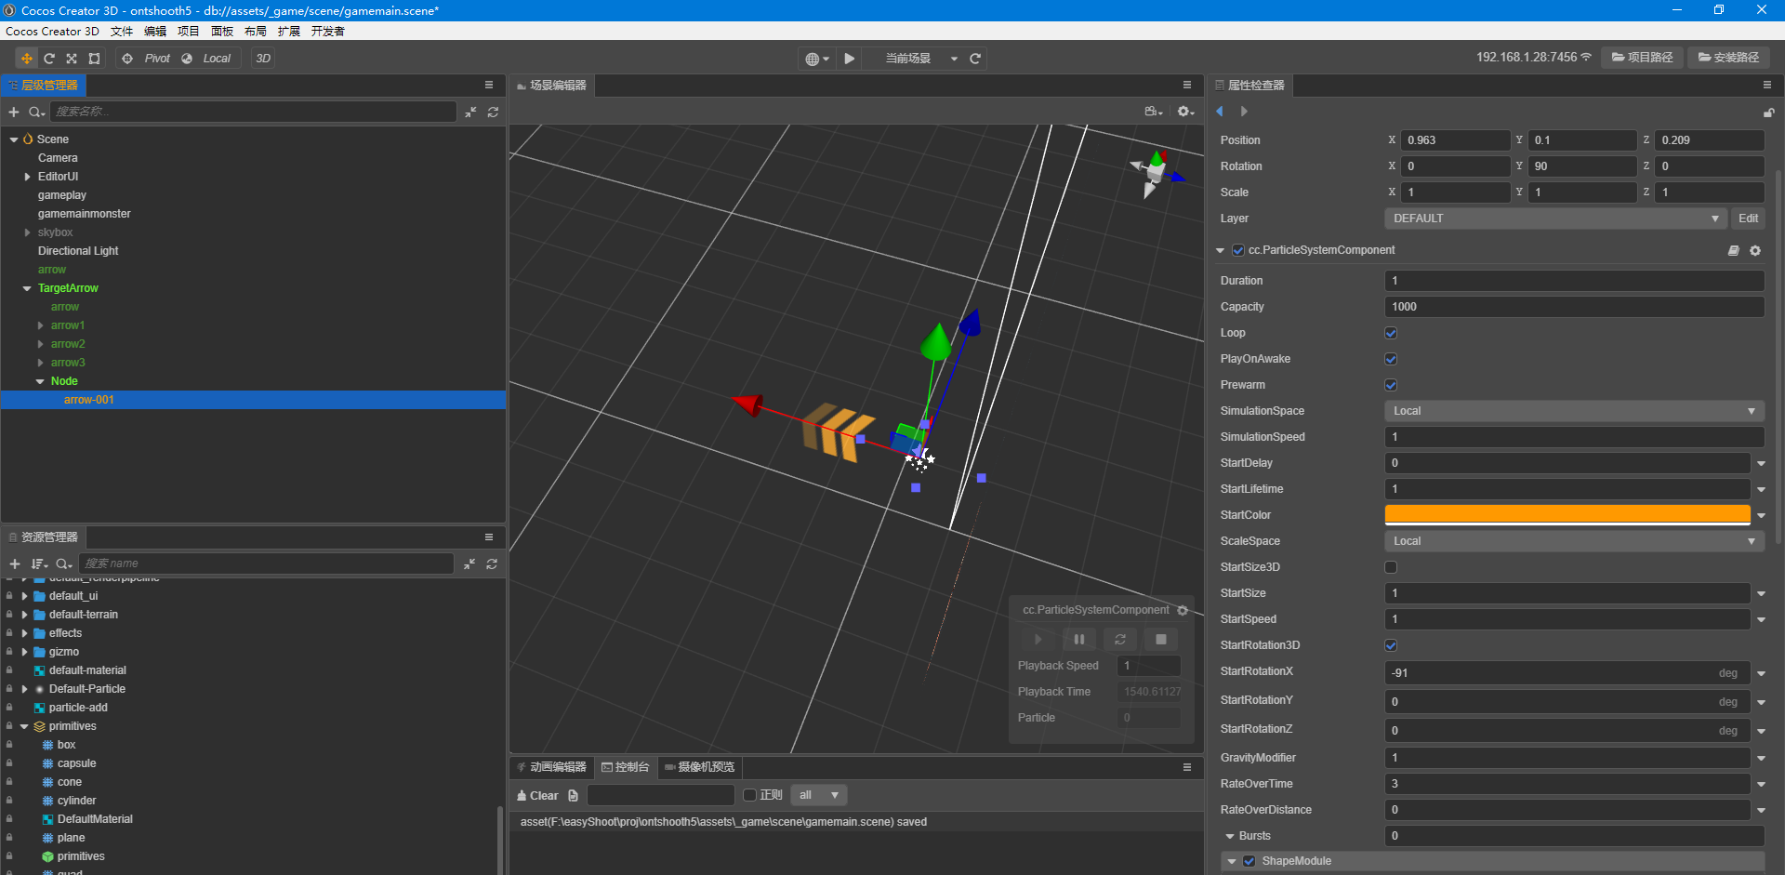Open scene editor gear settings
The width and height of the screenshot is (1785, 875).
coord(1185,112)
